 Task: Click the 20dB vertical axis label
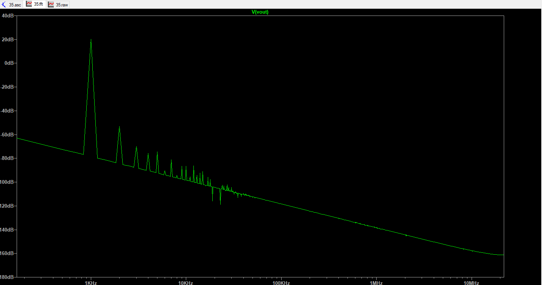click(8, 39)
